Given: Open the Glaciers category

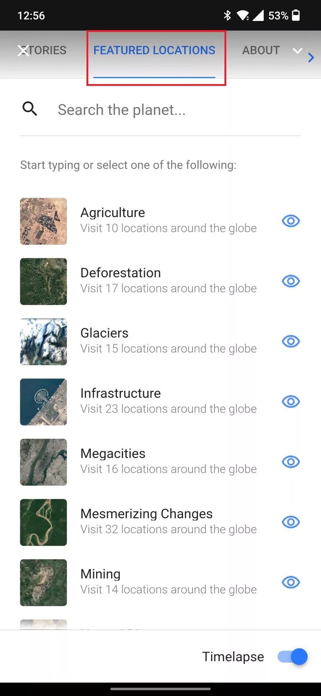Looking at the screenshot, I should [x=104, y=333].
